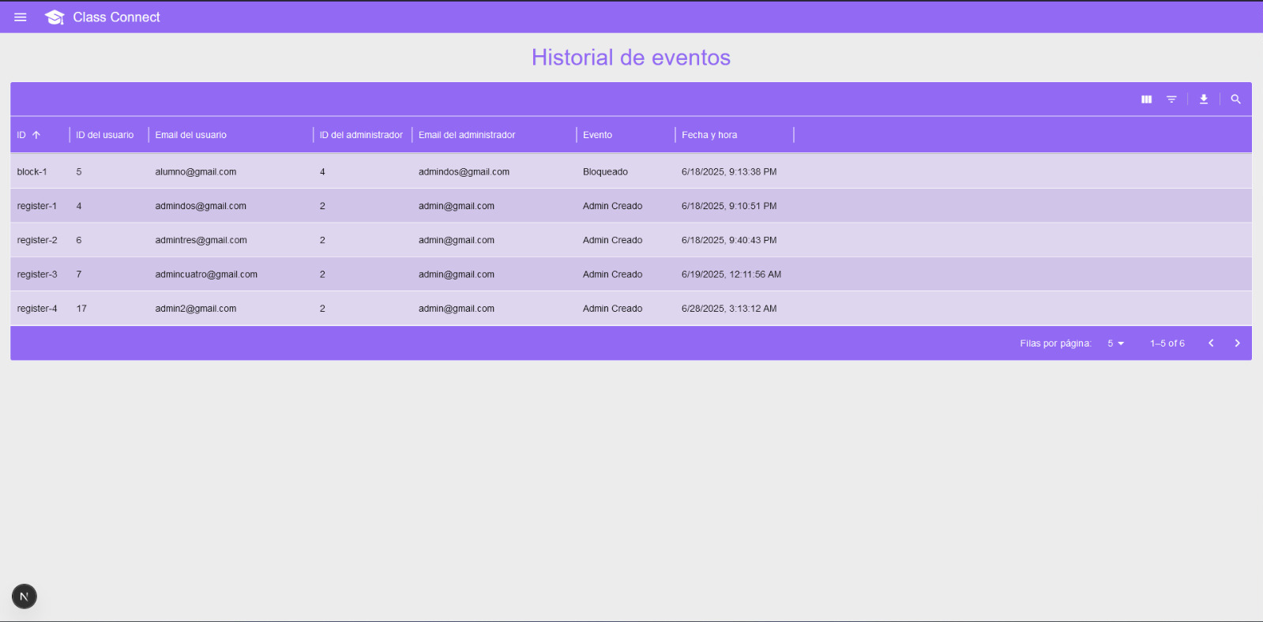Screen dimensions: 1263x622
Task: Click the Class Connect graduation cap logo
Action: pyautogui.click(x=55, y=17)
